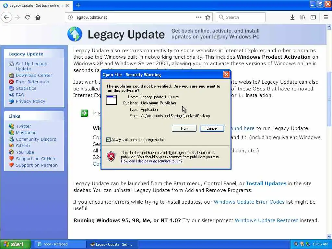Open the Twitter link
Viewport: 332px width, 249px height.
coord(23,126)
